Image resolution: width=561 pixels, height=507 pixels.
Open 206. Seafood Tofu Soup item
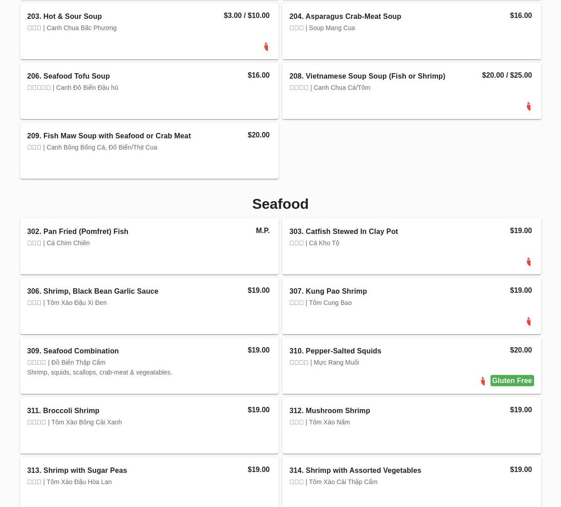pos(68,76)
